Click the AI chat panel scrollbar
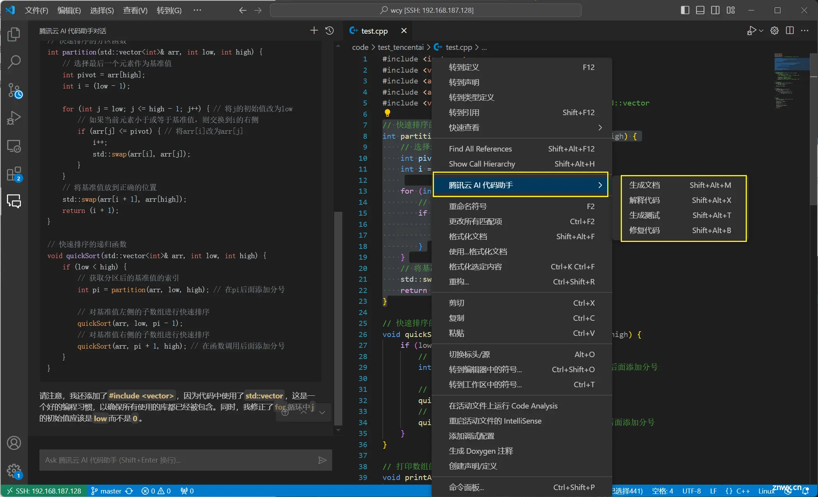The height and width of the screenshot is (497, 818). 338,318
